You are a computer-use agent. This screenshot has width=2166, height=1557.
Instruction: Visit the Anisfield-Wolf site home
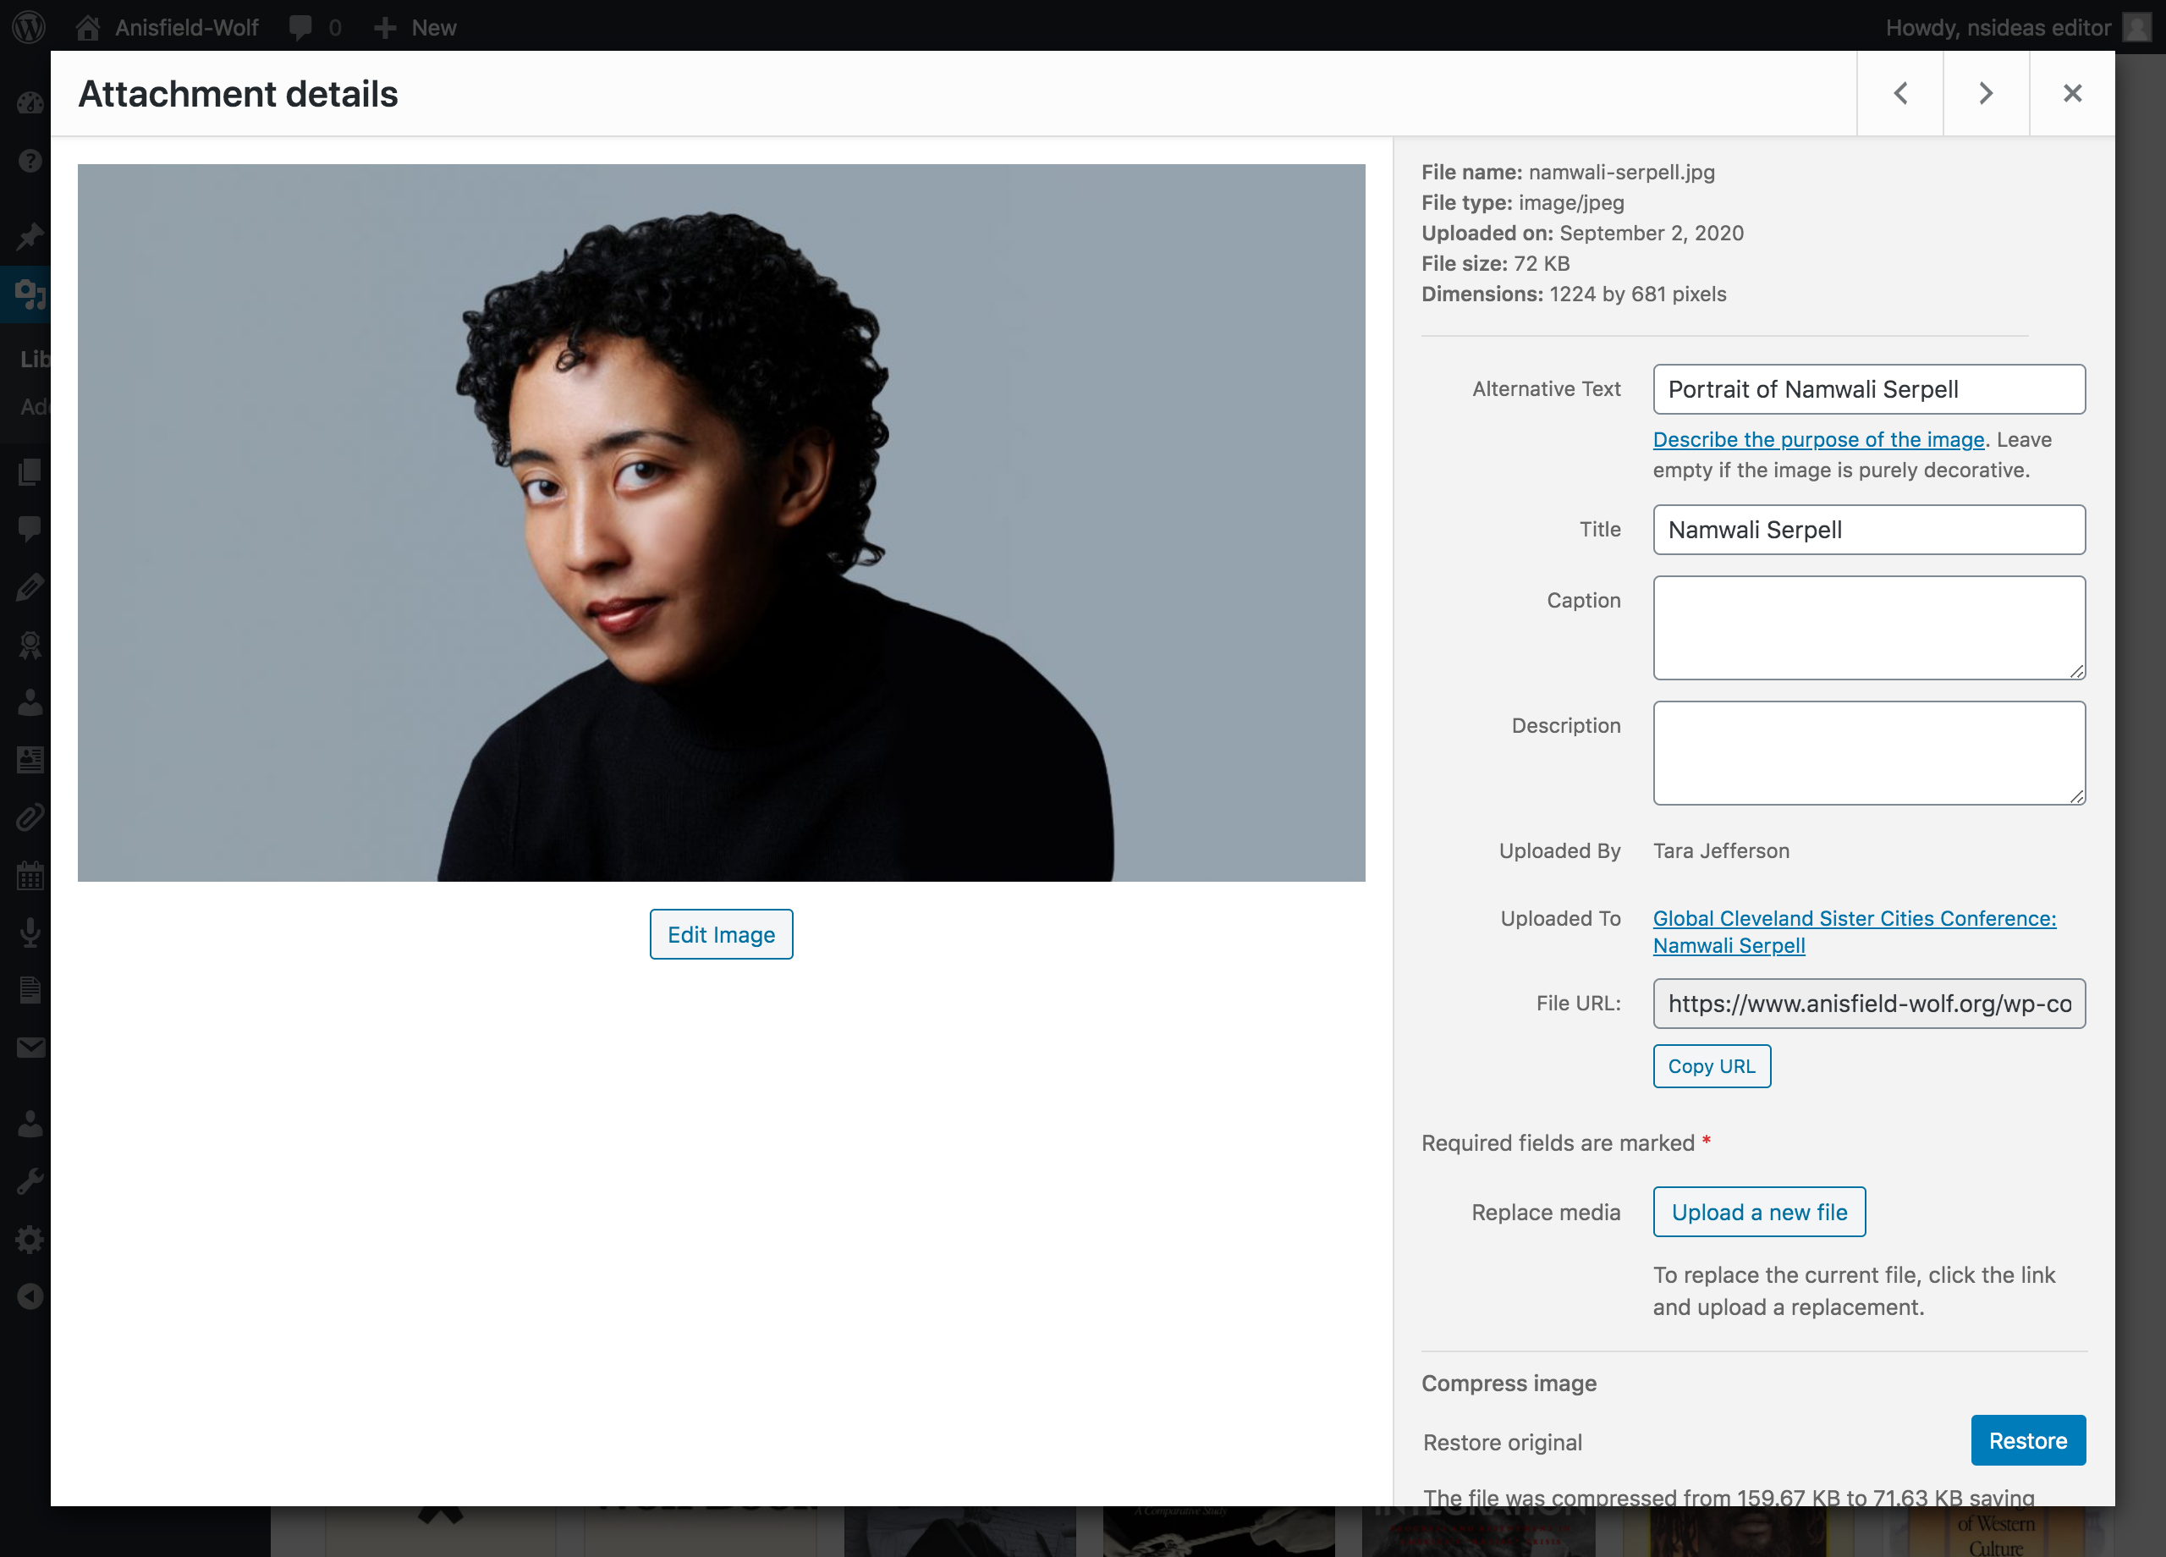point(168,27)
